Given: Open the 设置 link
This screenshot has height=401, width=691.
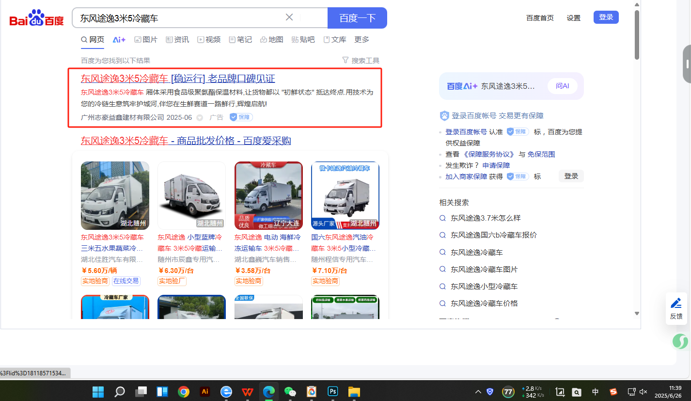Looking at the screenshot, I should [x=574, y=18].
